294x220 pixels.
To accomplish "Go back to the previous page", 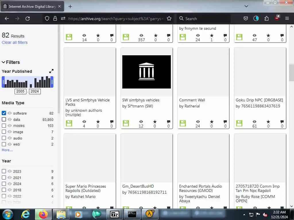I will (7, 19).
